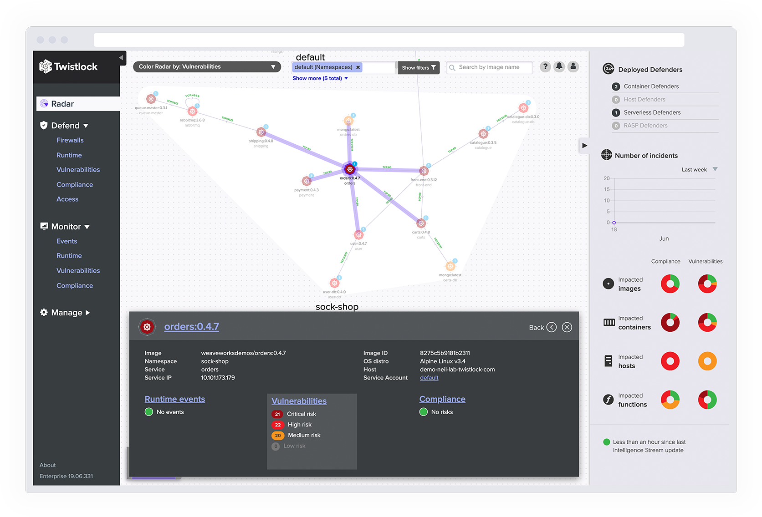Open Vulnerabilities under Defend
Screen dimensions: 762x517
pos(78,170)
